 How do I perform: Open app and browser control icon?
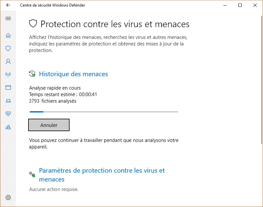(x=8, y=88)
